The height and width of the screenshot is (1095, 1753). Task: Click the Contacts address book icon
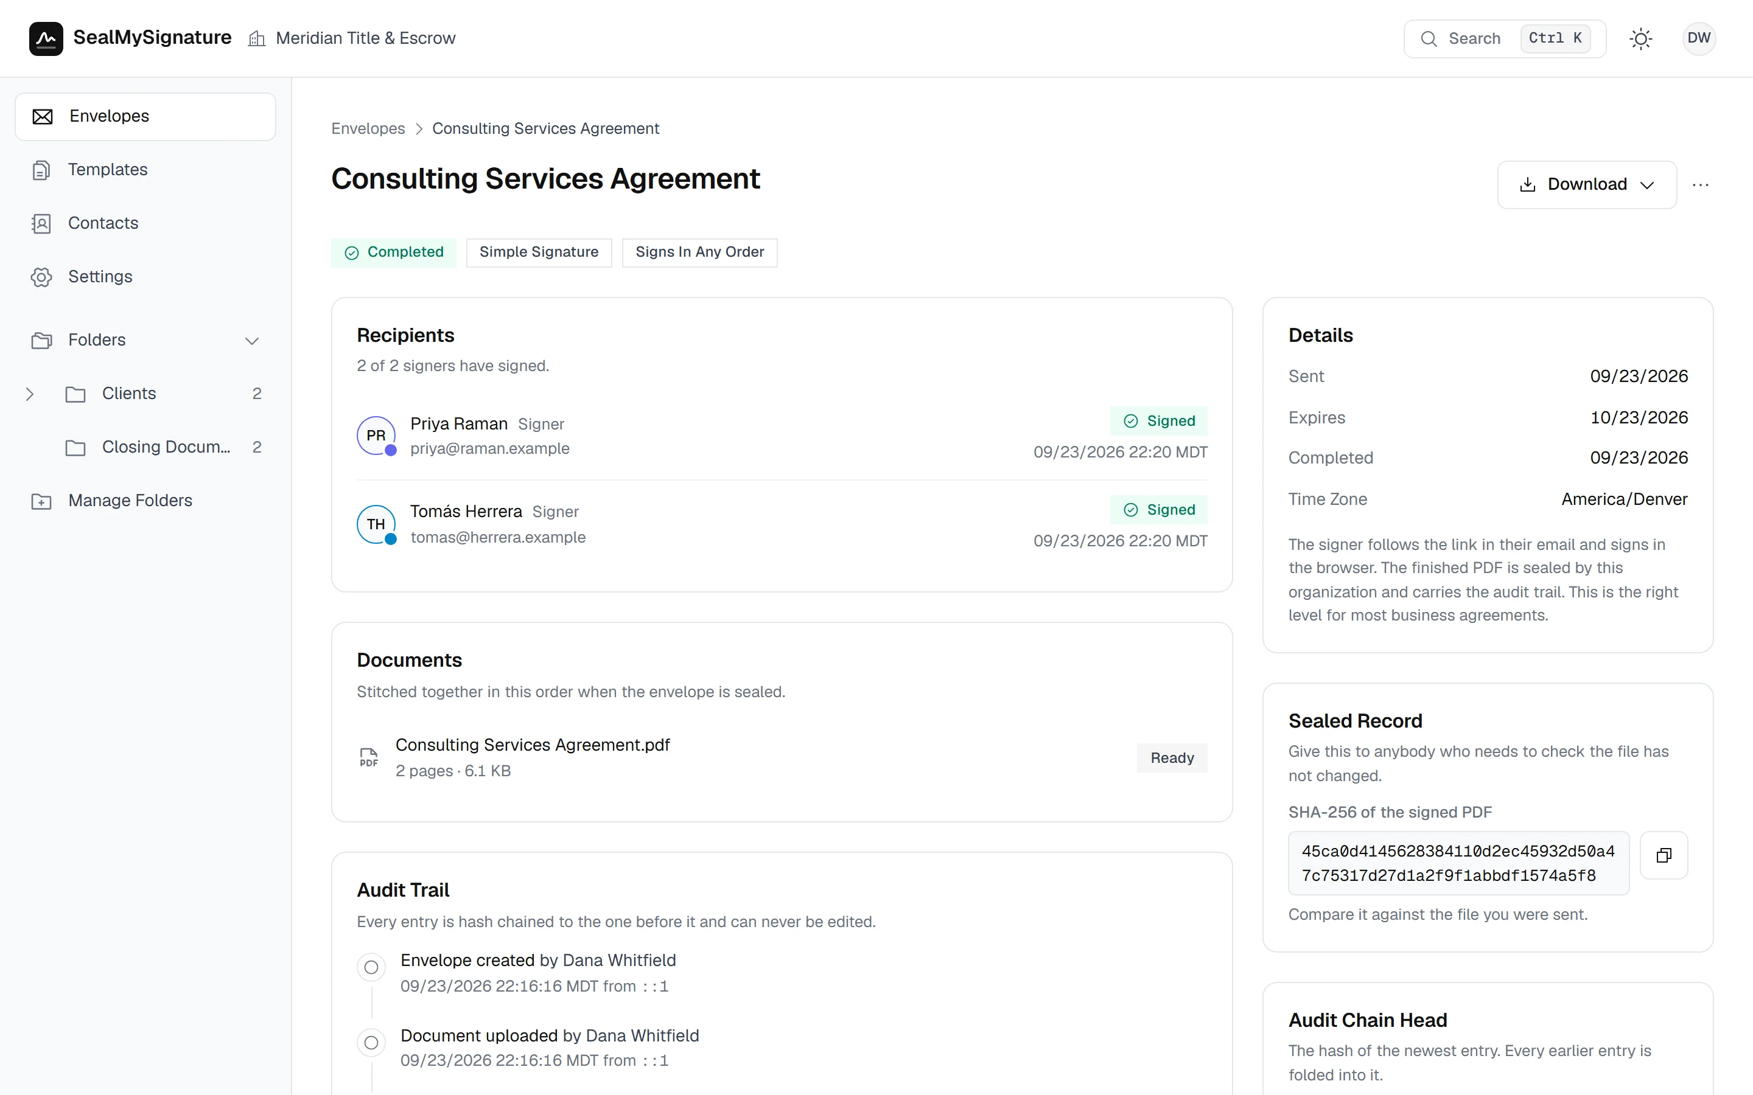tap(41, 223)
